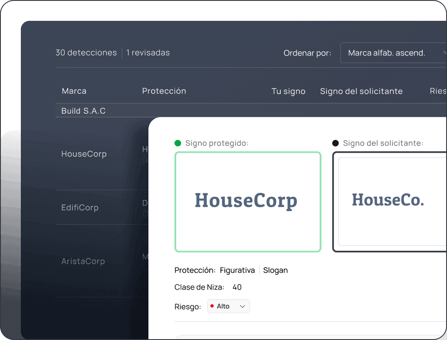
Task: Click the green Signo protegido dot
Action: [177, 143]
